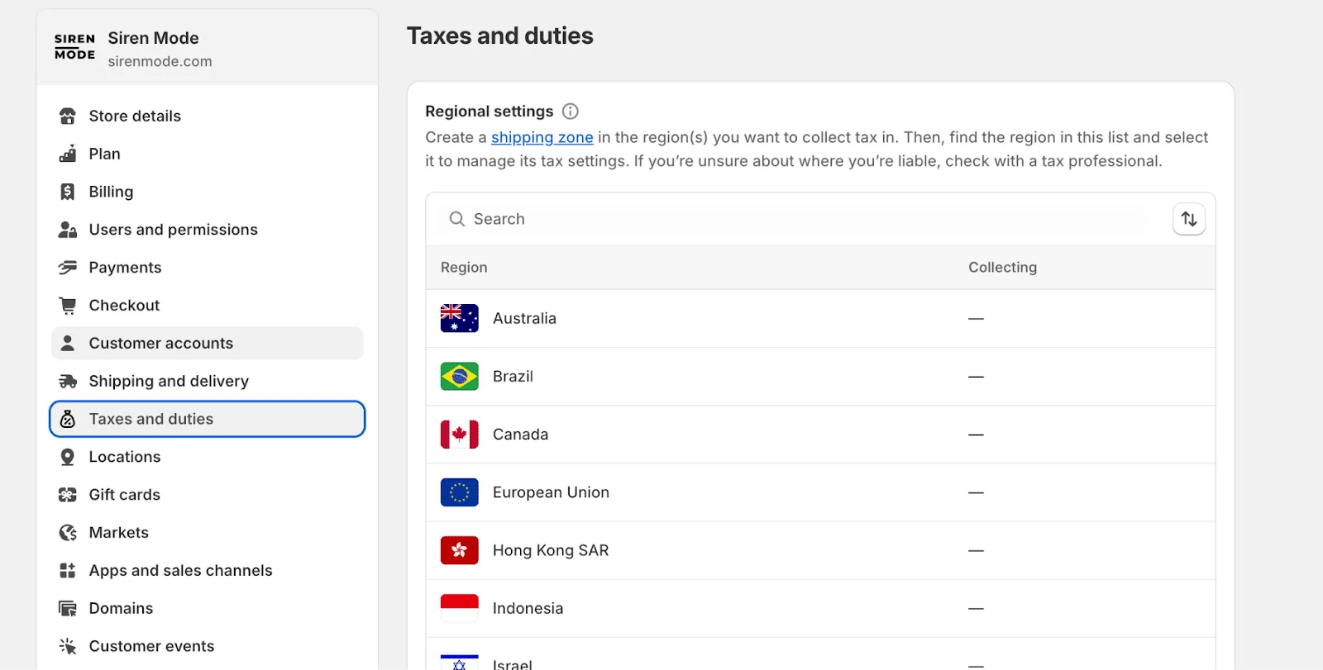Click the Brazil flag thumbnail
The image size is (1323, 670).
[x=460, y=377]
